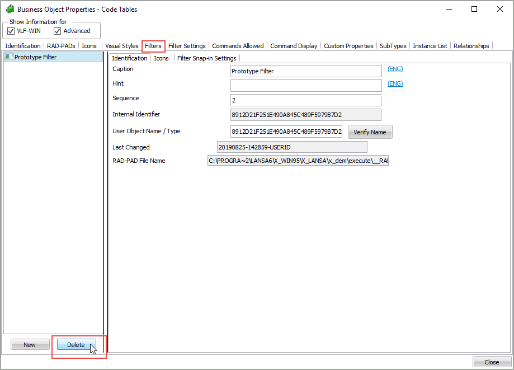Image resolution: width=514 pixels, height=370 pixels.
Task: Open the inner Icons sub-tab
Action: pyautogui.click(x=161, y=58)
